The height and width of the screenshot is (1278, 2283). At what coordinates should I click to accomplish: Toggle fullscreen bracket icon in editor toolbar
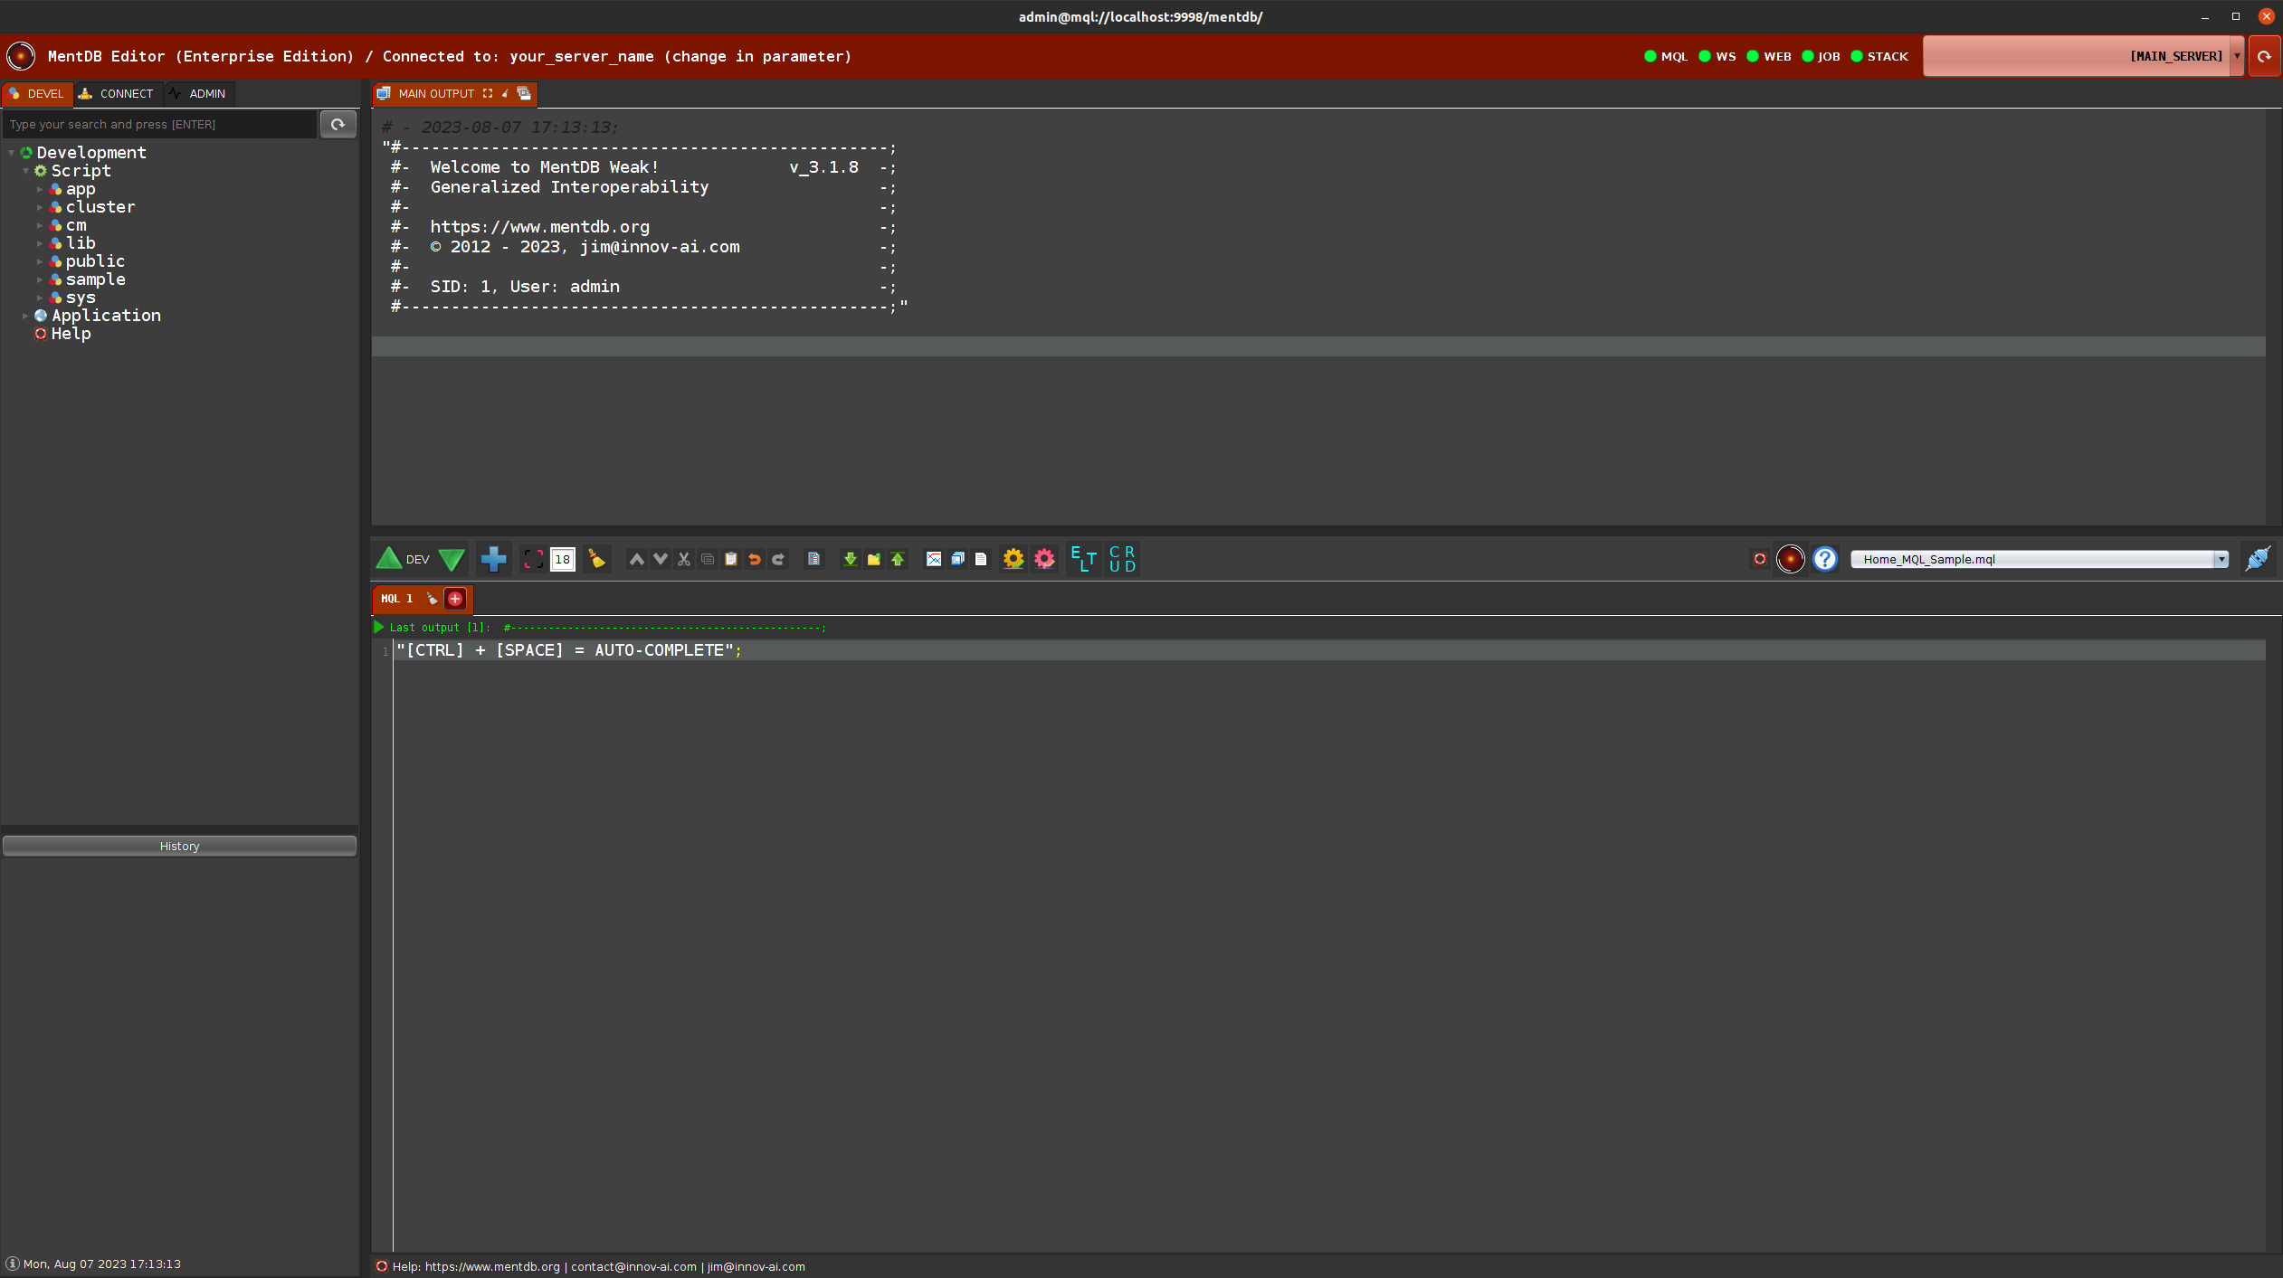(534, 559)
